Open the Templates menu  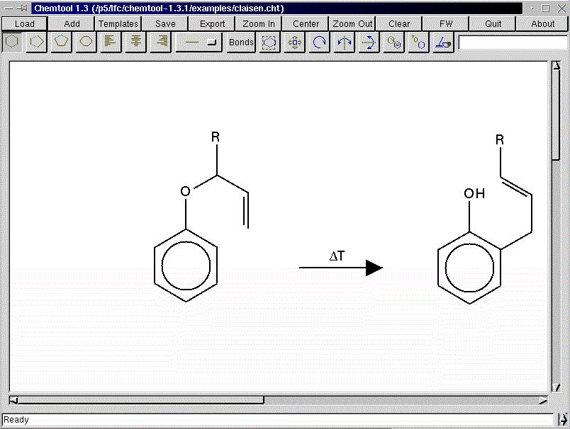click(x=118, y=23)
